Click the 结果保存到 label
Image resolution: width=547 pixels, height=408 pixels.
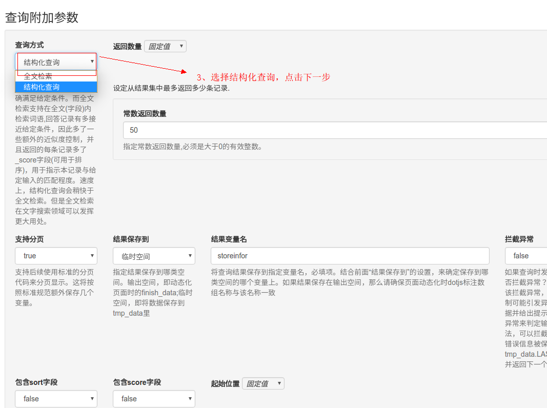pos(131,239)
